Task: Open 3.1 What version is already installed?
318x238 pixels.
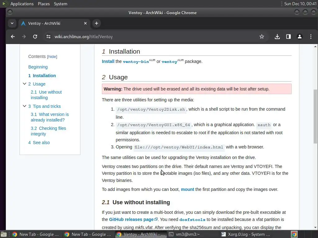Action: click(x=50, y=117)
